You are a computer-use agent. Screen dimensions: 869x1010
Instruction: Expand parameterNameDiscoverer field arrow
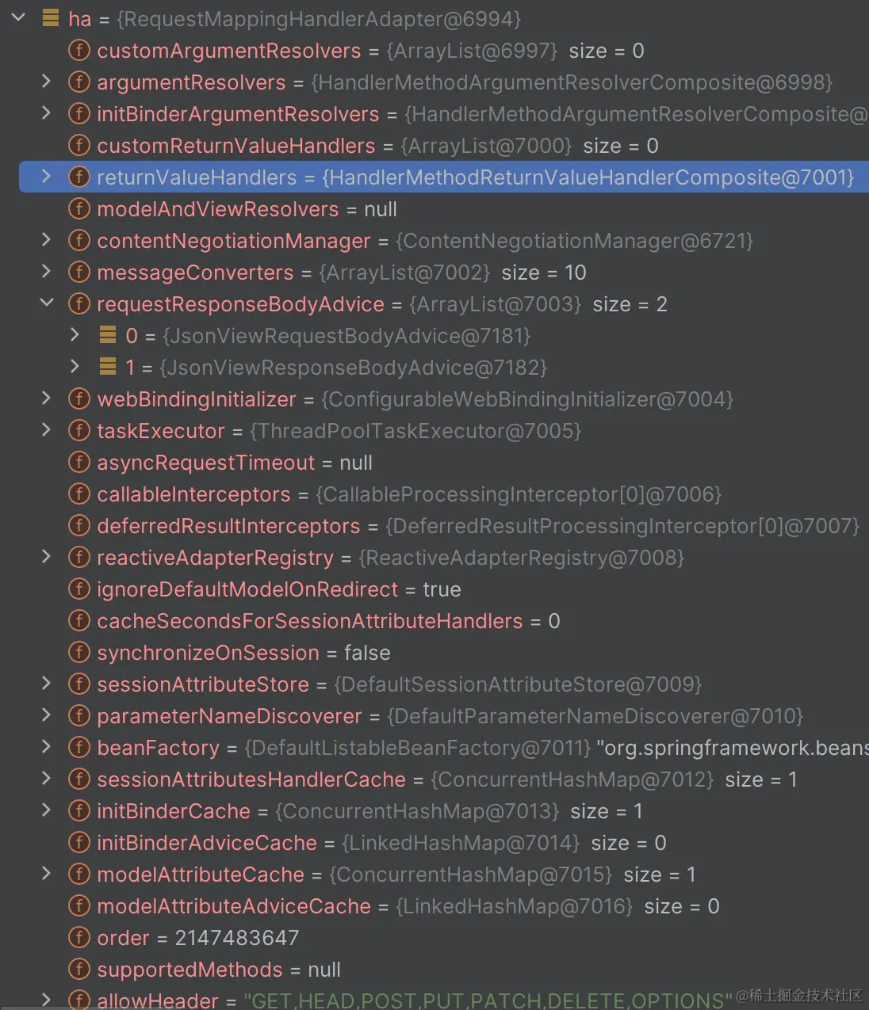(x=46, y=715)
